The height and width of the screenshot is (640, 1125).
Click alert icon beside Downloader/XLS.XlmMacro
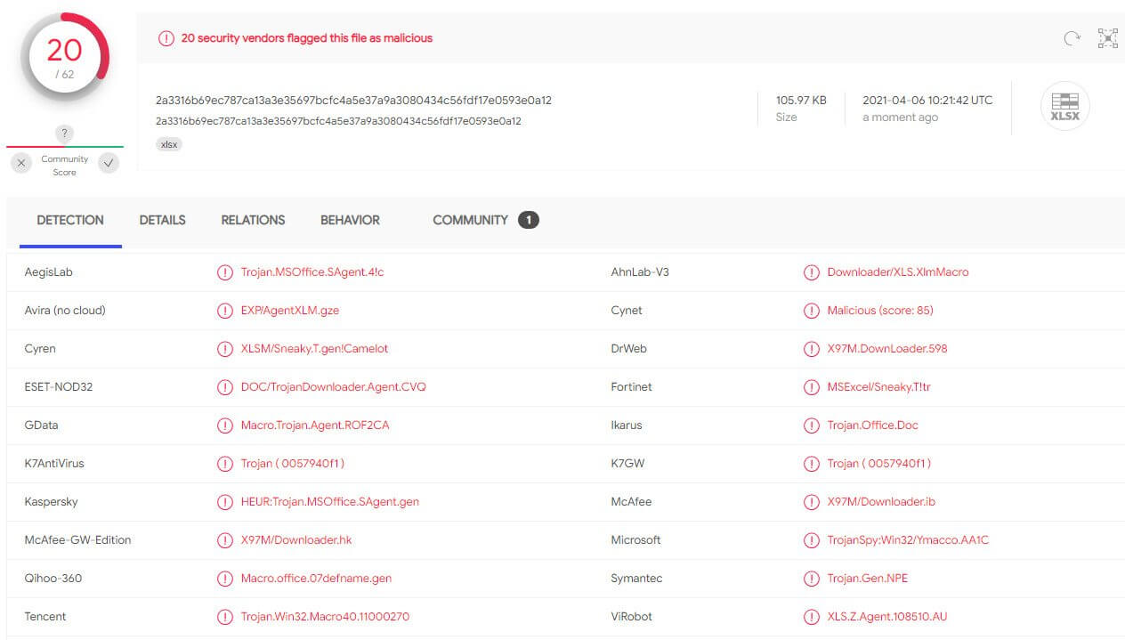(x=811, y=272)
